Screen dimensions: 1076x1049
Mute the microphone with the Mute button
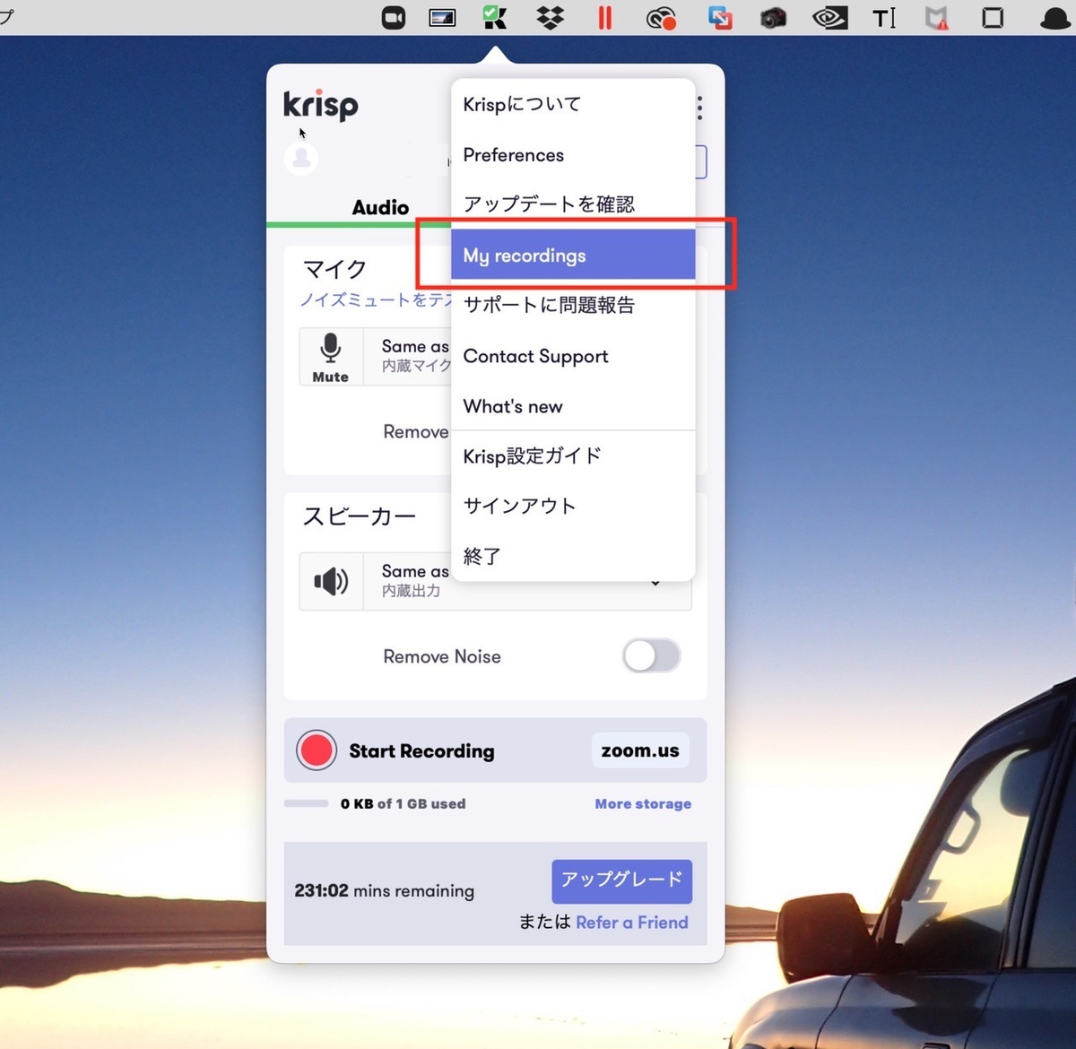330,357
